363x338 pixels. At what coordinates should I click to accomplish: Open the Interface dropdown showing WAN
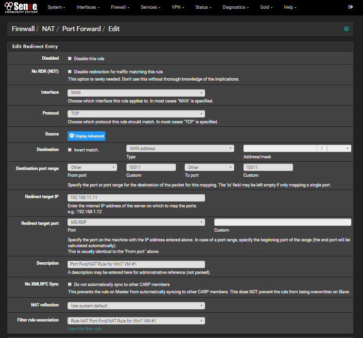(136, 93)
